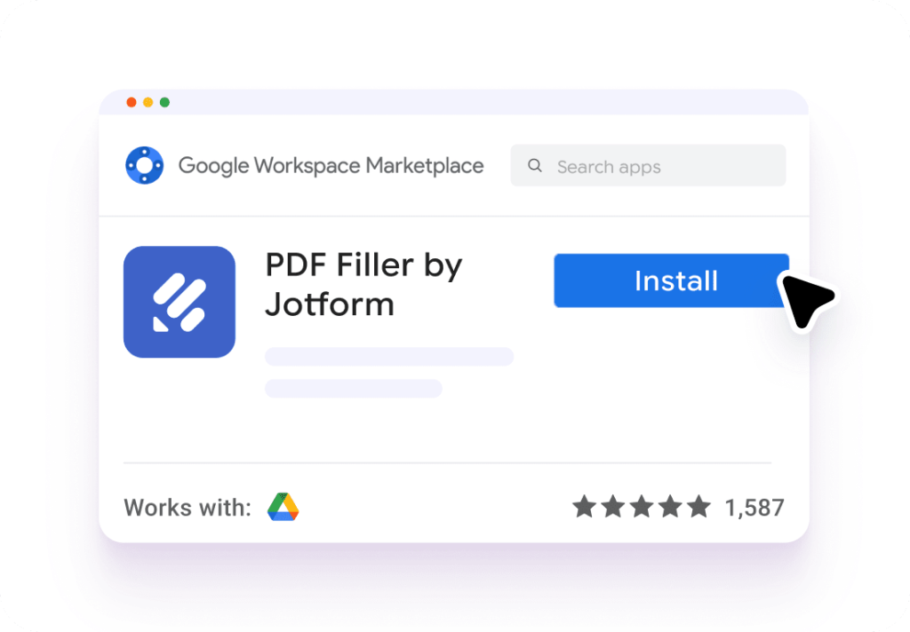Click the Google Drive icon beside Works with
The image size is (910, 632).
click(283, 507)
